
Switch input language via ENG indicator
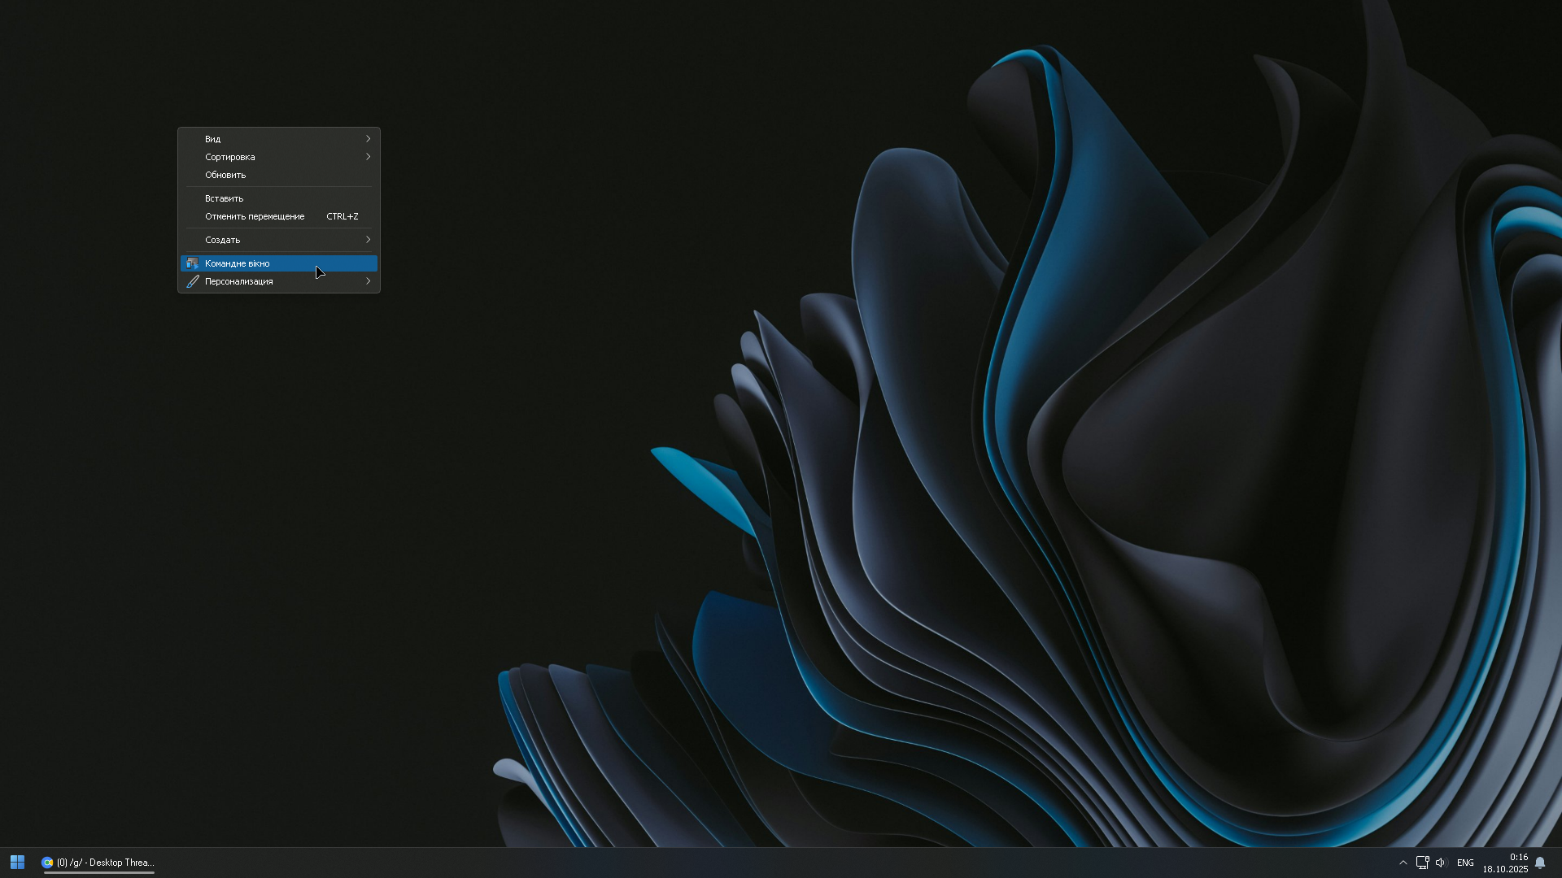1465,863
